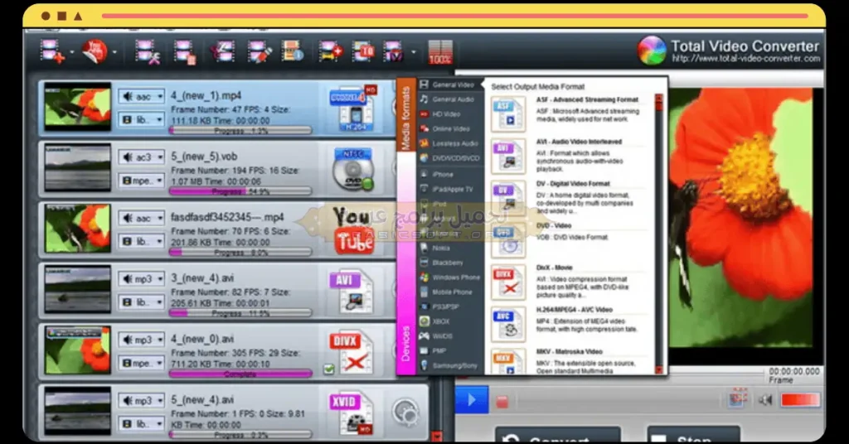849x444 pixels.
Task: Click the film-with-red-plus toolbar icon
Action: [x=330, y=52]
